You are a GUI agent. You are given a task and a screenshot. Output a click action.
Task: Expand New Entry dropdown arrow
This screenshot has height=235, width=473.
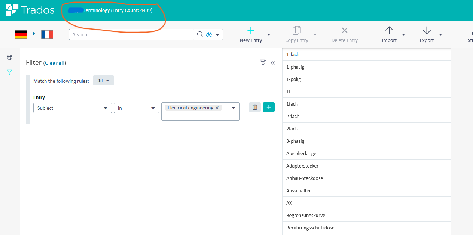(269, 34)
